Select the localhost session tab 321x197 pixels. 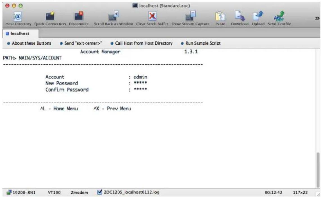(20, 34)
